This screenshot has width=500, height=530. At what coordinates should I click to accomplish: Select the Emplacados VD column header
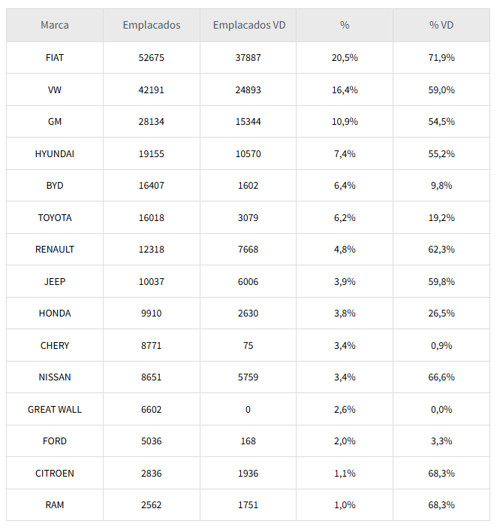pos(248,25)
